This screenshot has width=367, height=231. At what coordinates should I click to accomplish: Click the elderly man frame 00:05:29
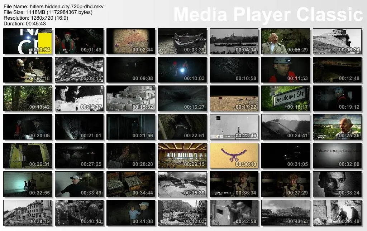tap(286, 41)
